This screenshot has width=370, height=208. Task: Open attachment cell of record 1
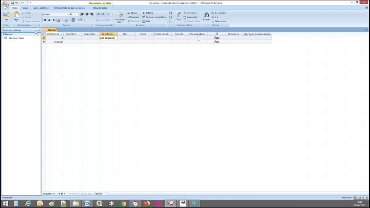(216, 38)
